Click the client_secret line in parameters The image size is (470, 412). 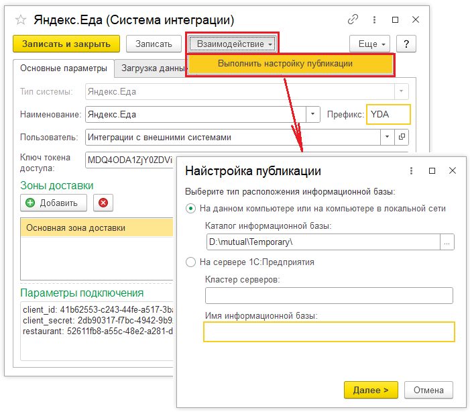click(x=98, y=321)
